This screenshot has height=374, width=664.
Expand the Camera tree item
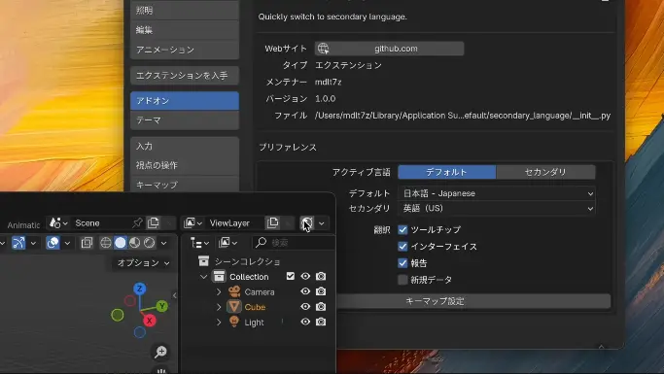pos(219,292)
